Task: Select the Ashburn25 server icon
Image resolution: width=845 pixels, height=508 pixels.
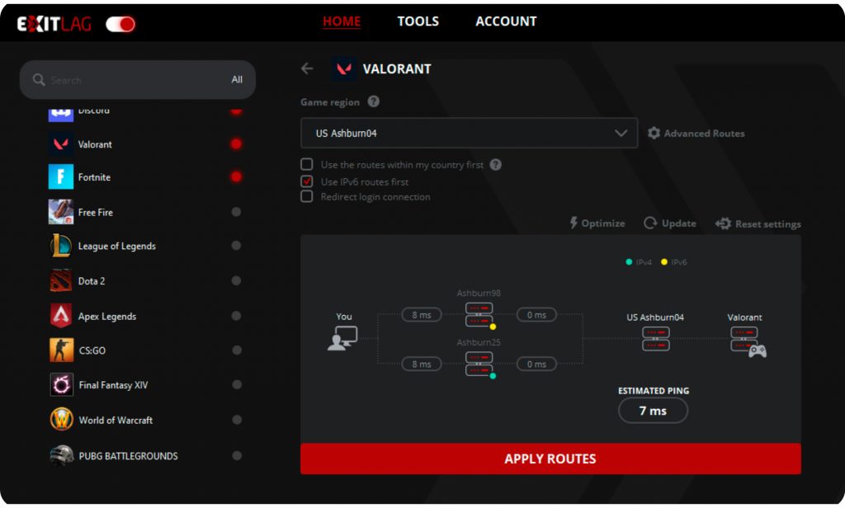Action: (479, 365)
